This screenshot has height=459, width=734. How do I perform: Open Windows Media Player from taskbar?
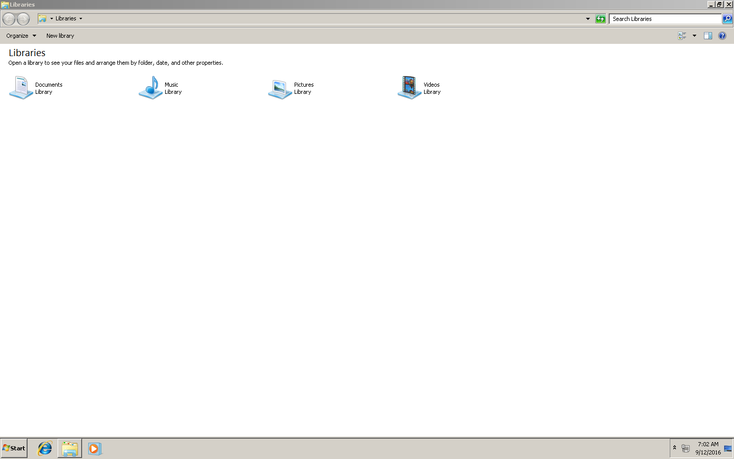coord(94,448)
